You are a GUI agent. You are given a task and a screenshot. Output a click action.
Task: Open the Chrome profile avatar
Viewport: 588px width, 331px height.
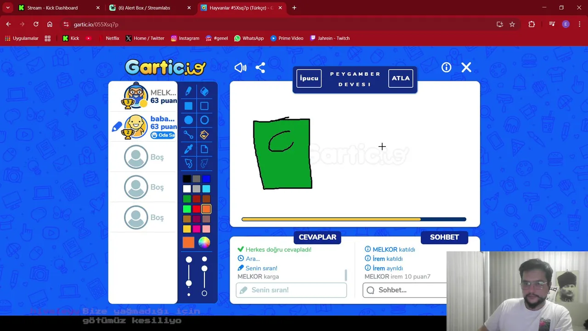point(565,24)
